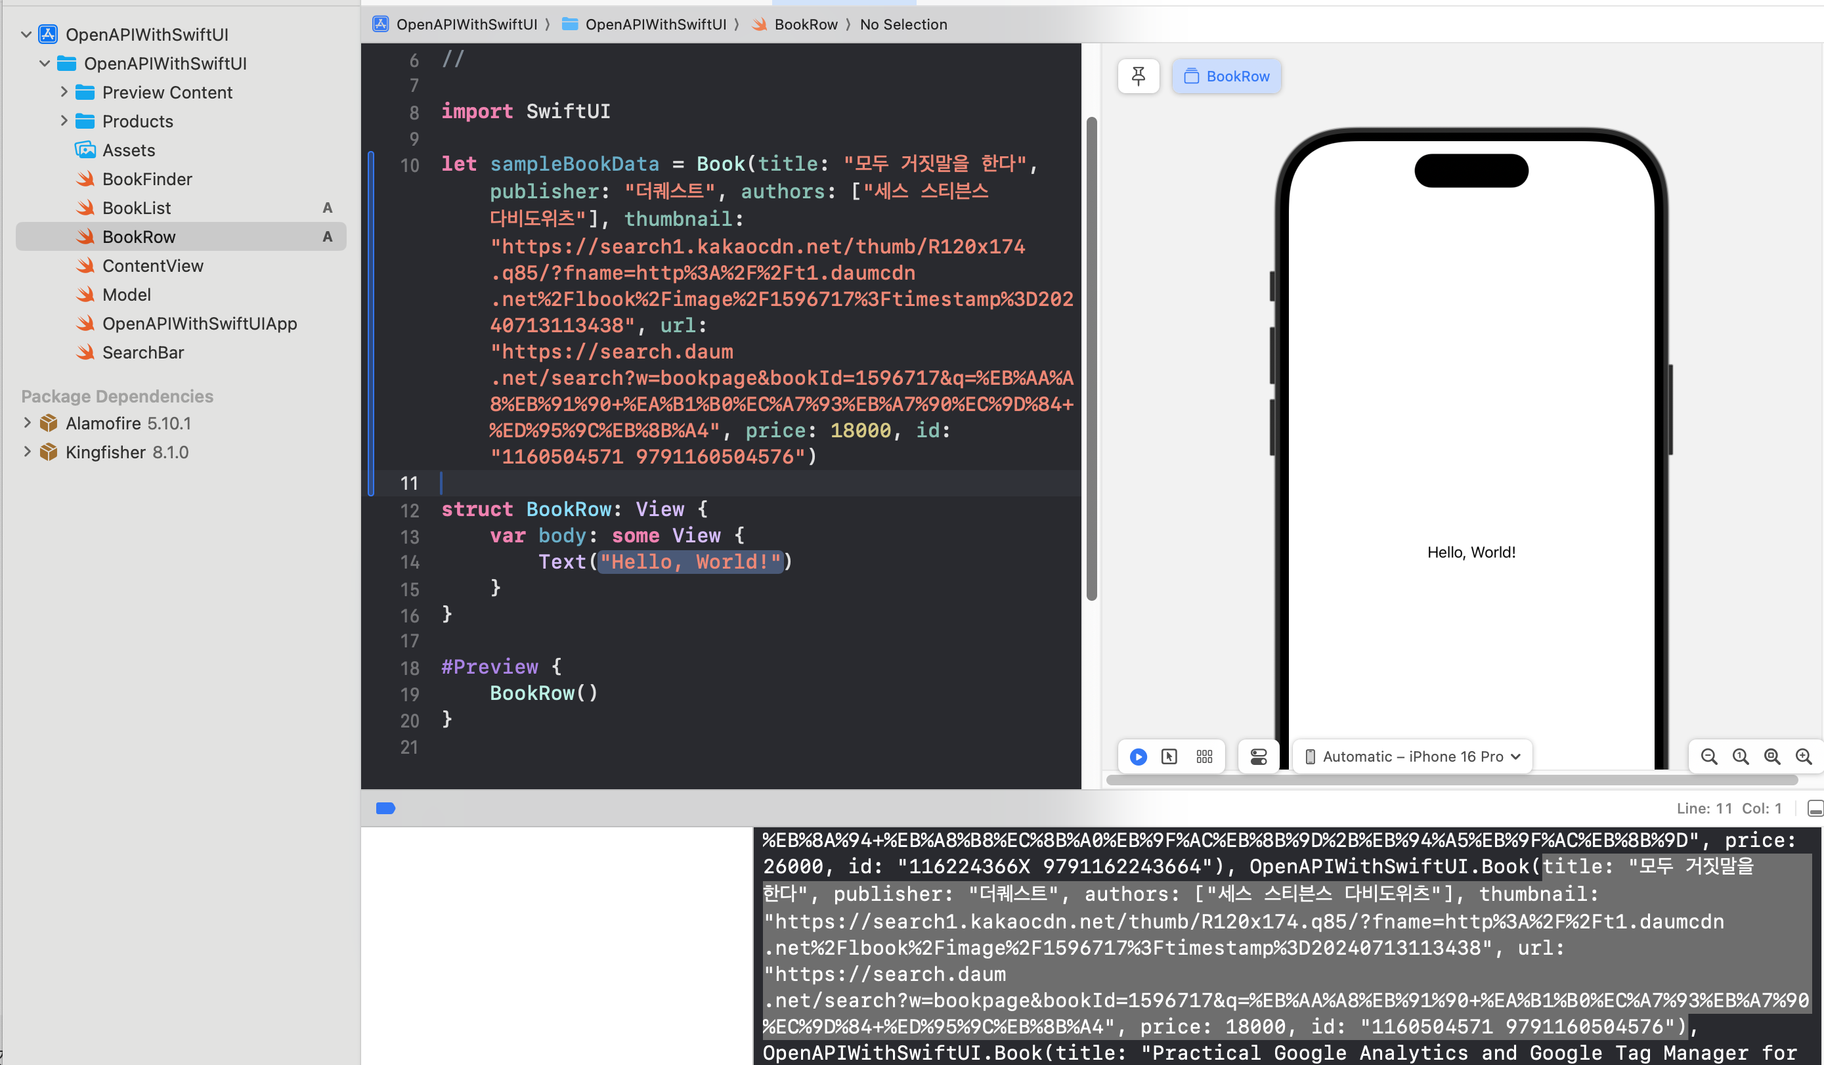
Task: Open the SearchBar swift file
Action: click(x=142, y=353)
